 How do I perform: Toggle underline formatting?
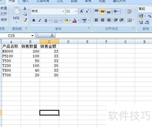tap(46, 20)
